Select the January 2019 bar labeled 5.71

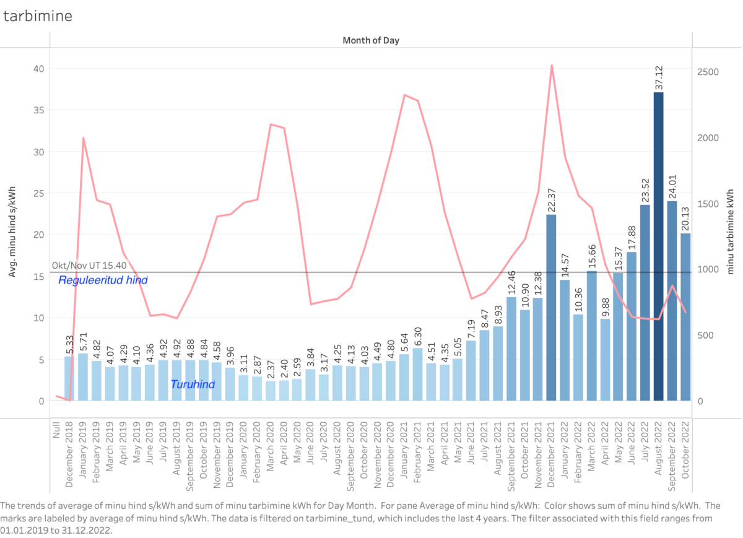click(83, 377)
